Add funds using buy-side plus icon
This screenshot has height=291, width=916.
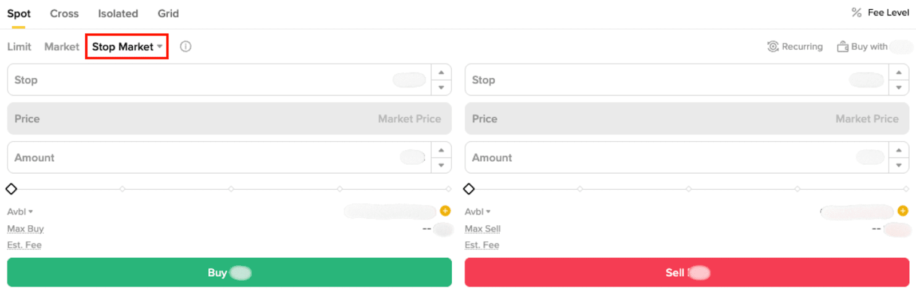(x=445, y=211)
